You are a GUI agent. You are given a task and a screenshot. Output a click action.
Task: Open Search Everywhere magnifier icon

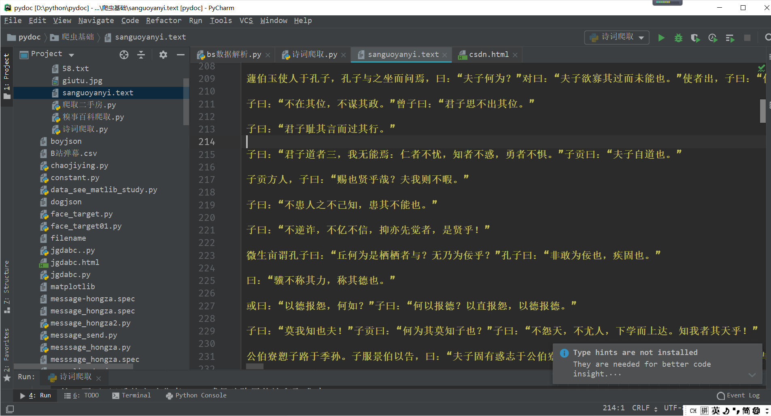tap(767, 38)
